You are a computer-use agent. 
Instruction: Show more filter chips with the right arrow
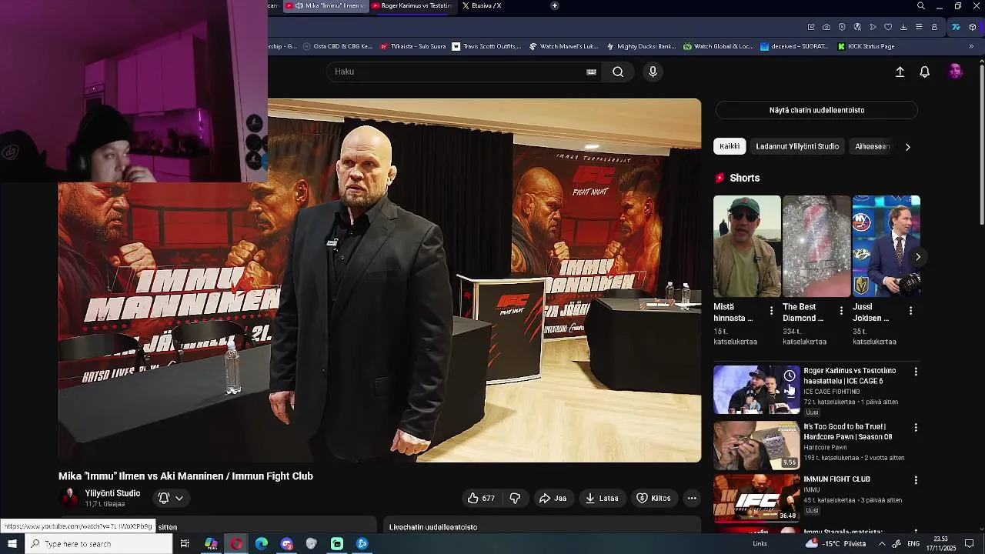pos(907,147)
